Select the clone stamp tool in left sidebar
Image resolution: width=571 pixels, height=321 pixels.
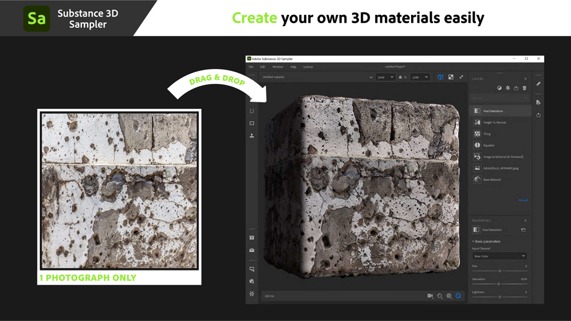tap(252, 136)
